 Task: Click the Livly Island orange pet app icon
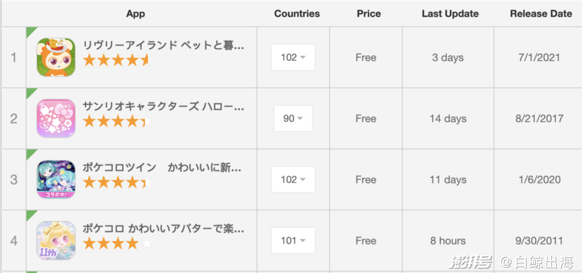56,58
